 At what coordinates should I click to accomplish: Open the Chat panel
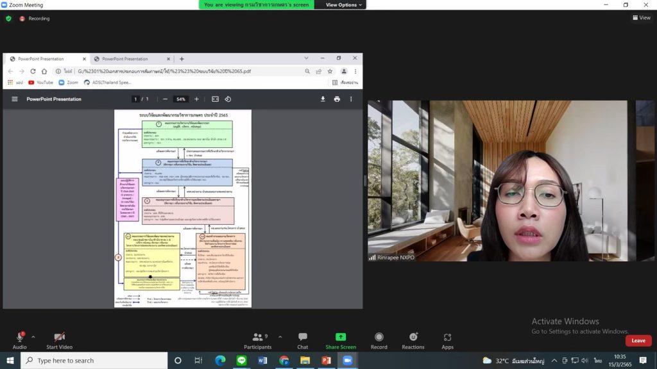303,341
